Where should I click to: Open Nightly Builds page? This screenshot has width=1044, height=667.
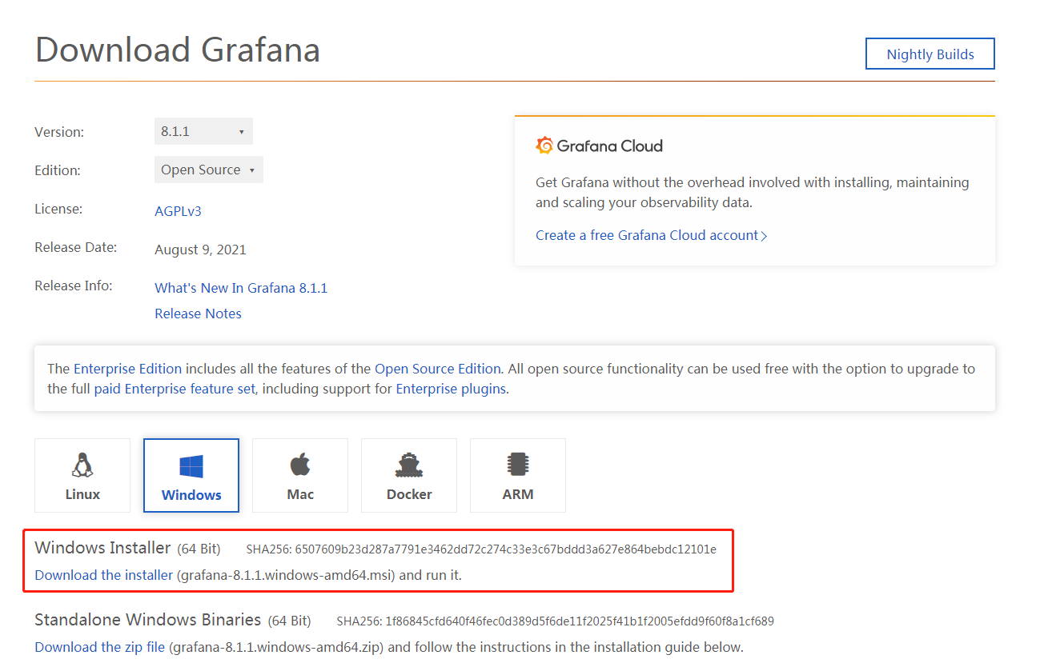pyautogui.click(x=930, y=54)
